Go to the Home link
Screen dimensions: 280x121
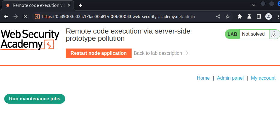point(203,78)
